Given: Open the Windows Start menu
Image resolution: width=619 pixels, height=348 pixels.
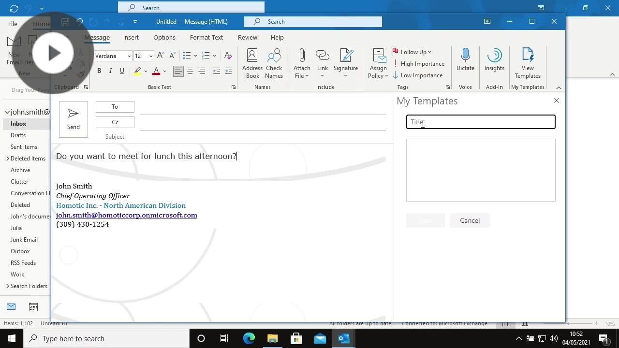Looking at the screenshot, I should tap(12, 338).
